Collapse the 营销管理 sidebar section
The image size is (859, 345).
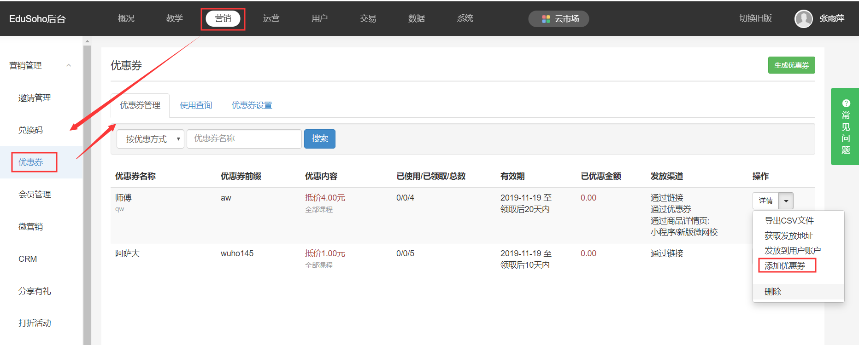[69, 65]
